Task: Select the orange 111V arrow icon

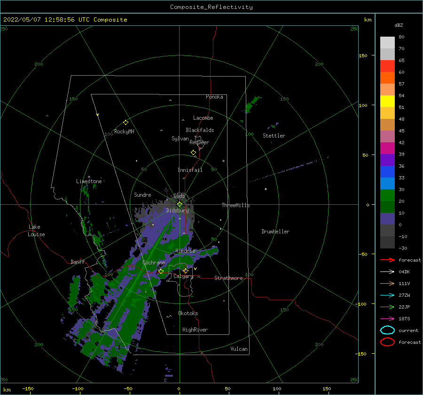Action: [387, 283]
